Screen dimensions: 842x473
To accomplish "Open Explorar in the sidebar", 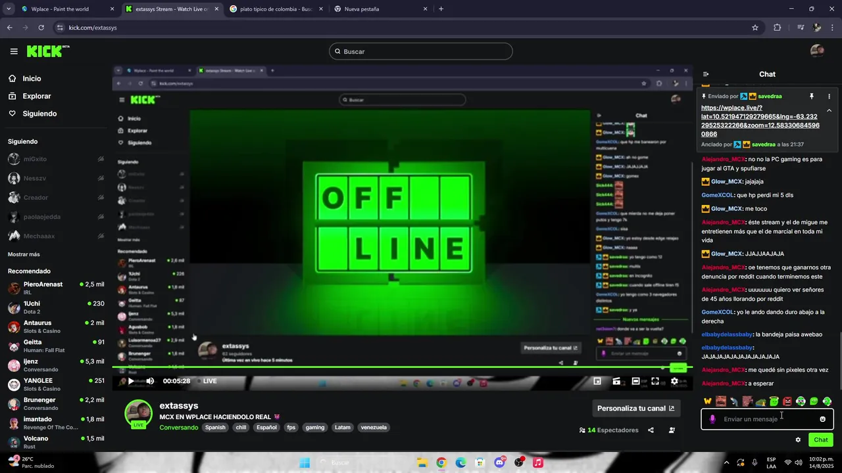I will [x=36, y=96].
